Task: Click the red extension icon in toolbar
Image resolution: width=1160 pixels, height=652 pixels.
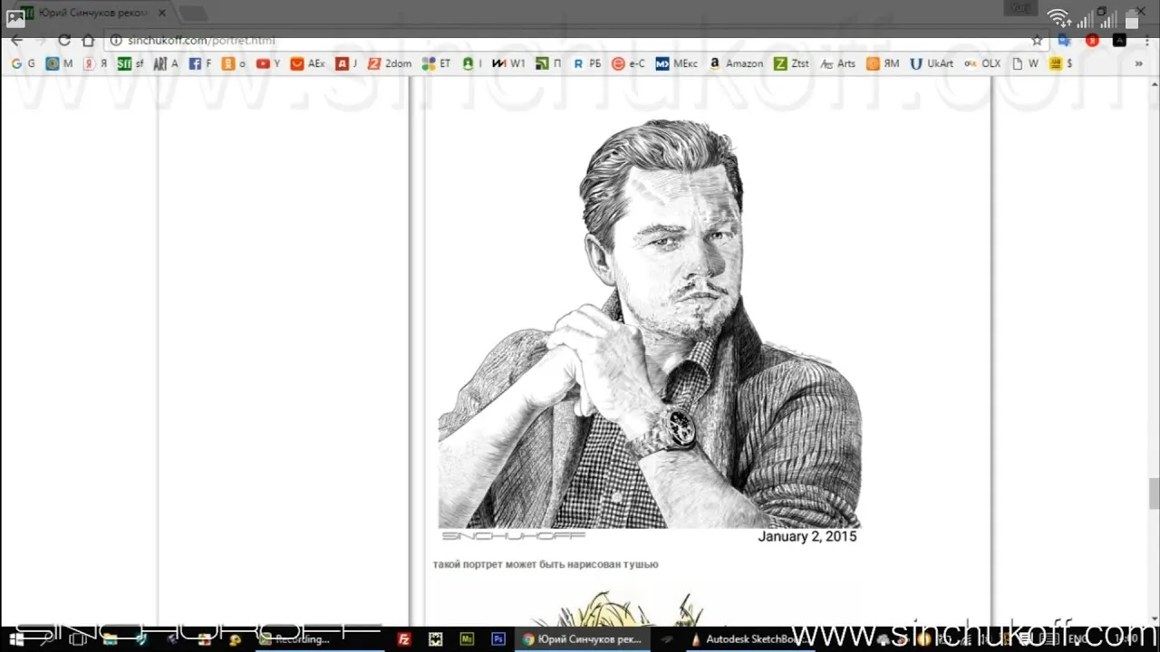Action: click(x=1092, y=40)
